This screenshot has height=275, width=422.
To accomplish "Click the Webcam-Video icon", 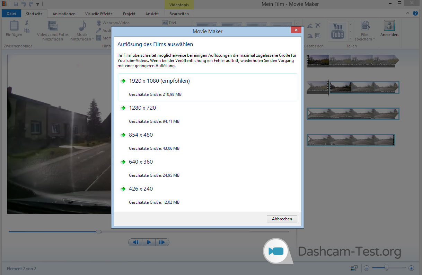I will [99, 23].
